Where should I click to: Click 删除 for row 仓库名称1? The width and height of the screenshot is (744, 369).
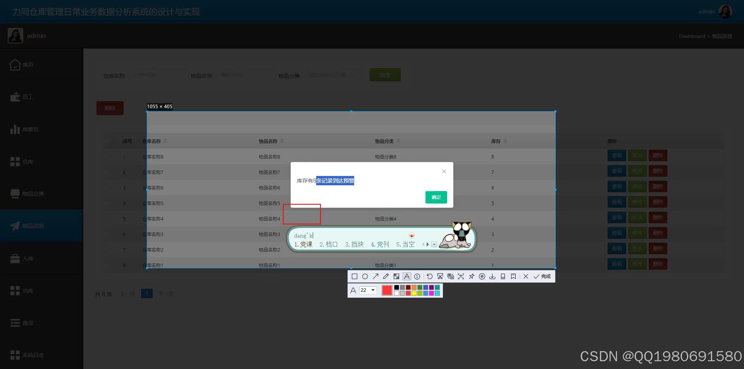pyautogui.click(x=658, y=264)
